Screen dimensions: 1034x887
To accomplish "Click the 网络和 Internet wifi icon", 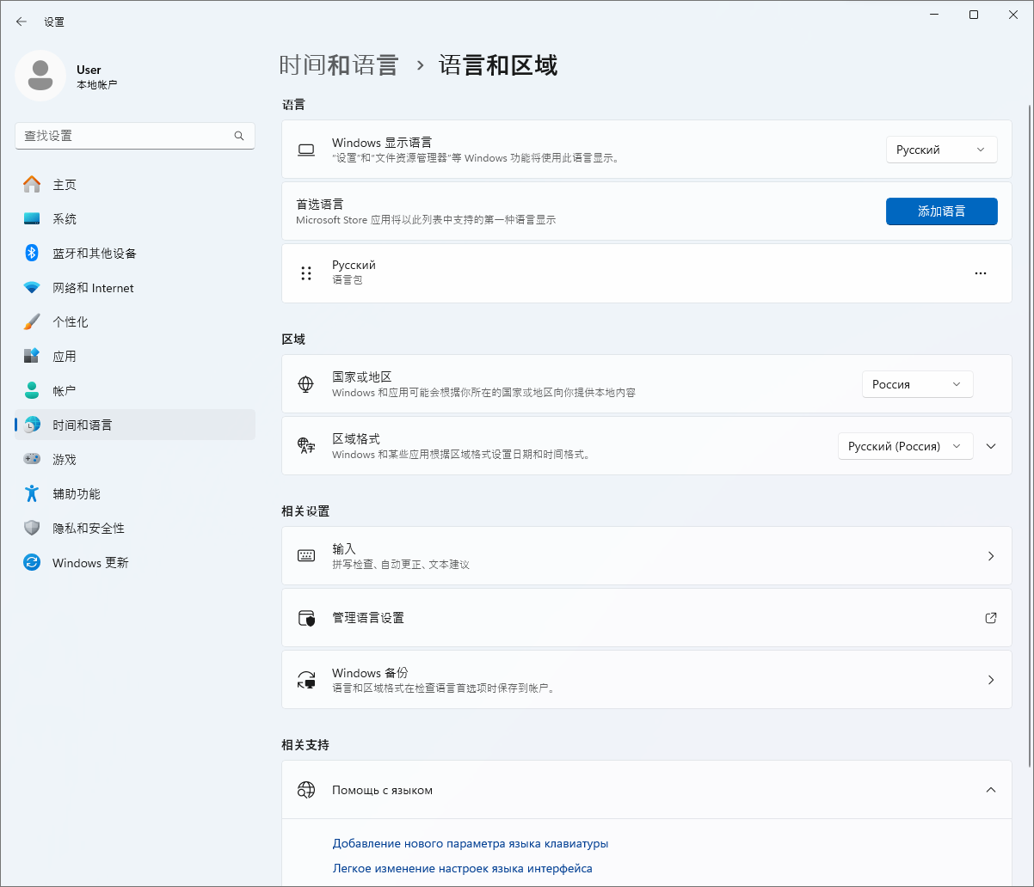I will [32, 288].
